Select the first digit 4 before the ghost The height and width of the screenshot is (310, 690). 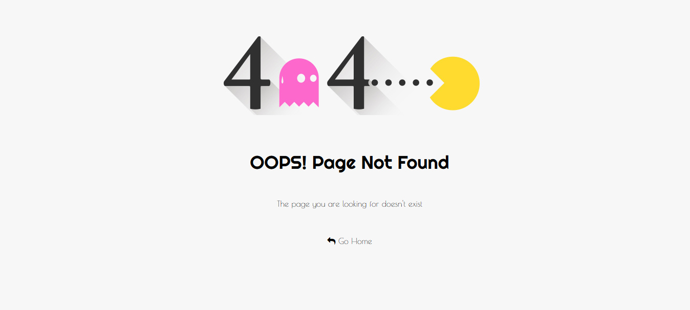click(x=247, y=73)
